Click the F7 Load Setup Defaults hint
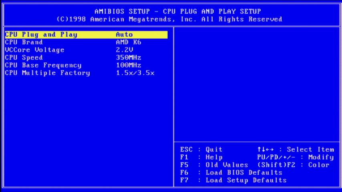342x192 pixels. [233, 180]
